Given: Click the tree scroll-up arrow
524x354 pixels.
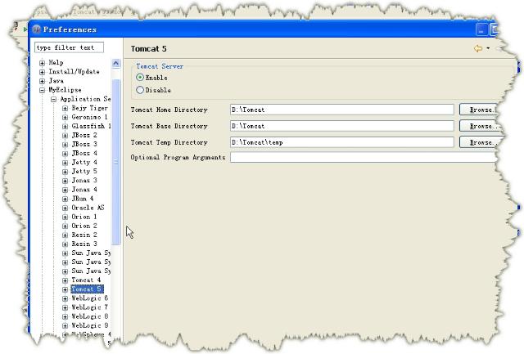Looking at the screenshot, I should pos(116,63).
